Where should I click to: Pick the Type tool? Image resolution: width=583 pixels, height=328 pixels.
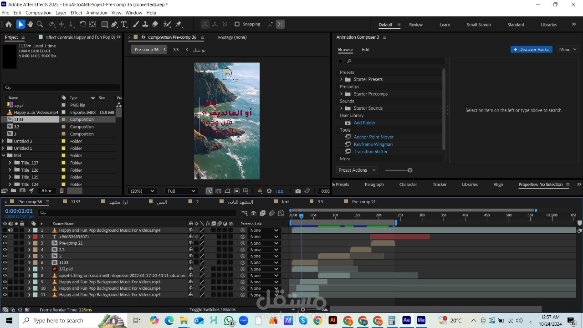(x=123, y=25)
